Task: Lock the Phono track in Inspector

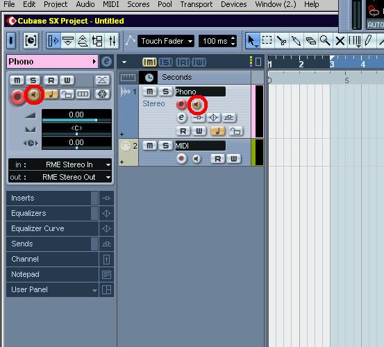Action: [67, 94]
